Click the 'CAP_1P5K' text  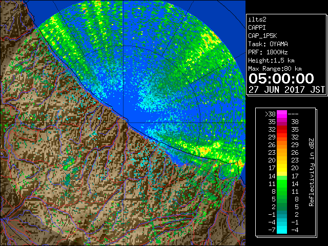click(x=262, y=36)
